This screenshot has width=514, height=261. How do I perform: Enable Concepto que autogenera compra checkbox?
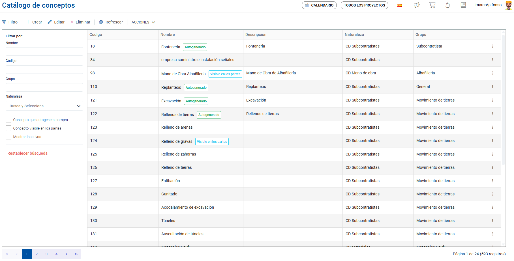pyautogui.click(x=8, y=120)
